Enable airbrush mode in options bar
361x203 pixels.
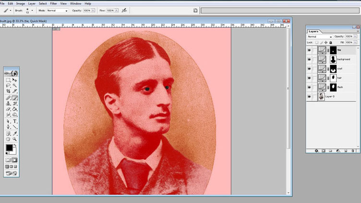125,10
